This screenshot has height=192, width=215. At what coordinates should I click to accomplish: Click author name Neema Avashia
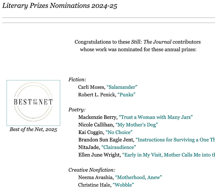[95, 177]
